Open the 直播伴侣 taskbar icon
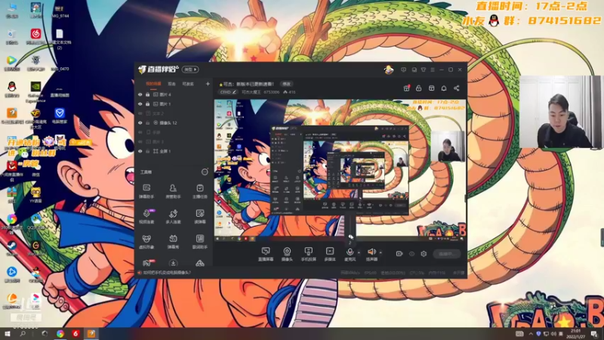 click(91, 334)
